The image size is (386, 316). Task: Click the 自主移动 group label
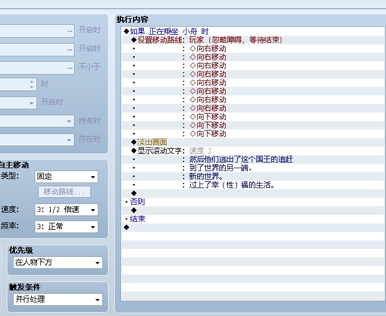pos(14,165)
